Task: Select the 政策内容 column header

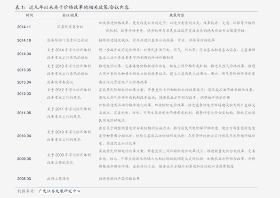Action: coord(177,15)
